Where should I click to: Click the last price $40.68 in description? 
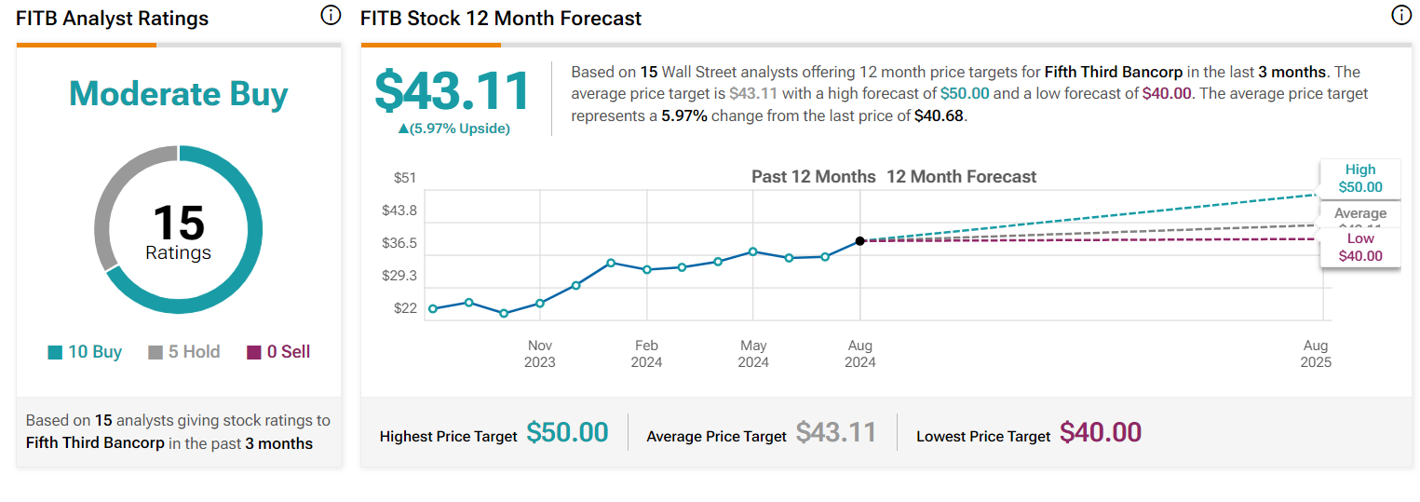click(x=941, y=116)
